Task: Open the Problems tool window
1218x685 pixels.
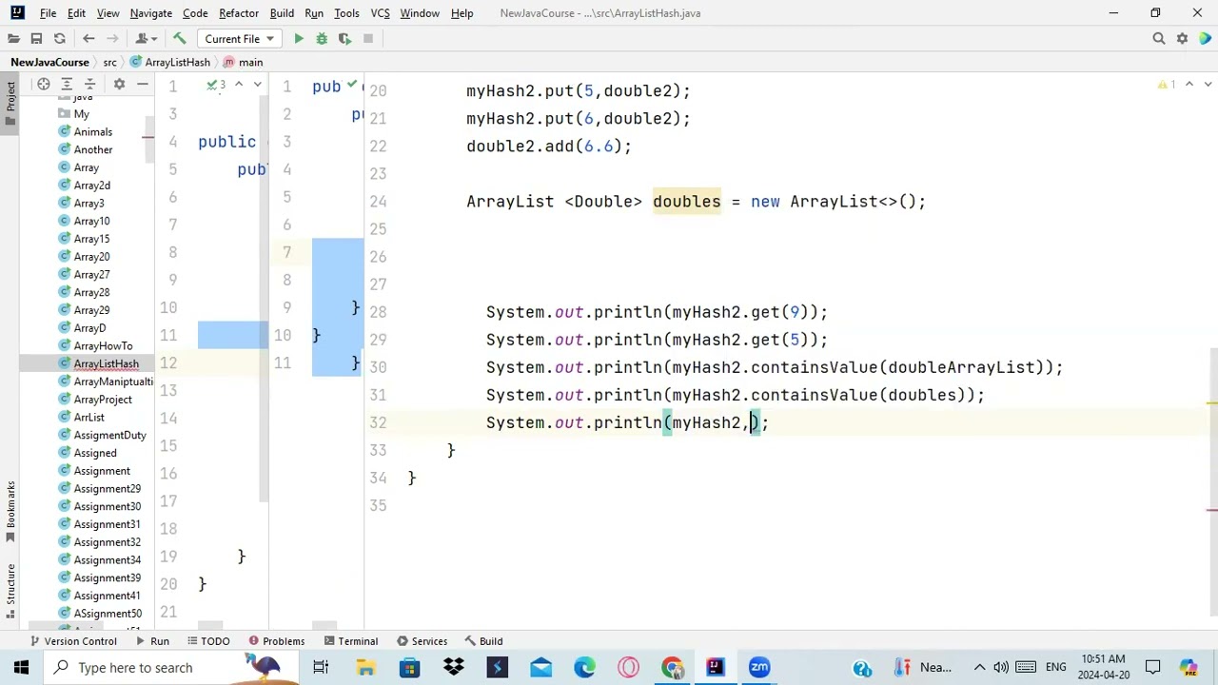Action: [x=276, y=641]
